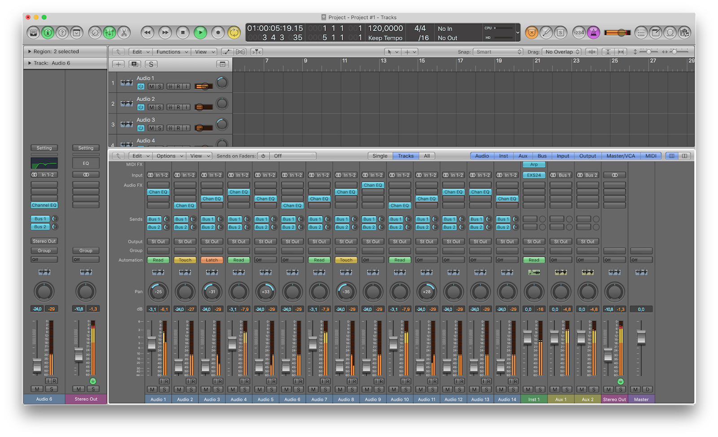Image resolution: width=718 pixels, height=437 pixels.
Task: Open the LCD display mode chevron
Action: click(x=517, y=32)
